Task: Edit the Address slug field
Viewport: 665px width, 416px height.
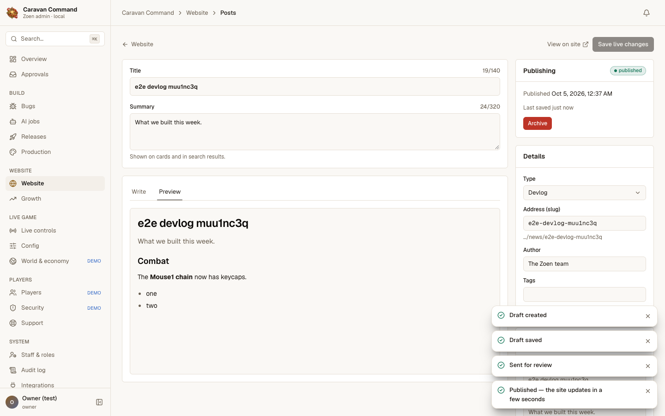Action: [x=585, y=223]
